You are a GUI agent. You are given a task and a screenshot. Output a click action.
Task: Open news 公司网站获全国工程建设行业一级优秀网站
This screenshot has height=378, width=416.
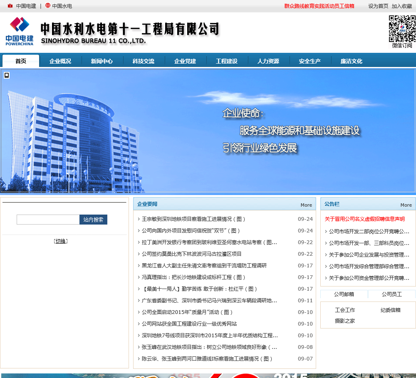pos(189,324)
